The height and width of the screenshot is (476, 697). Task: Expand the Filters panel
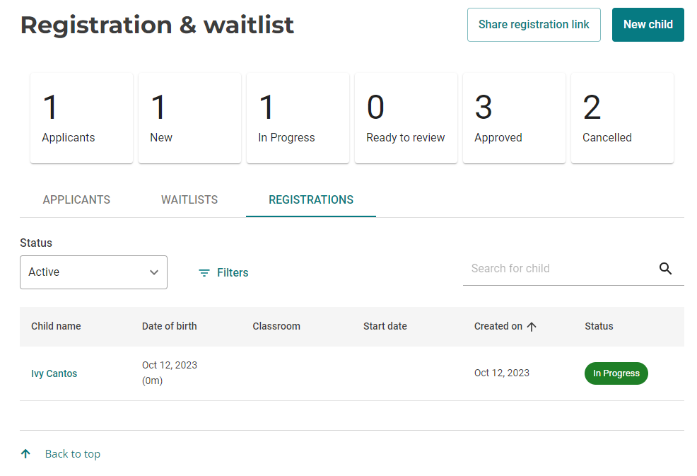point(223,272)
